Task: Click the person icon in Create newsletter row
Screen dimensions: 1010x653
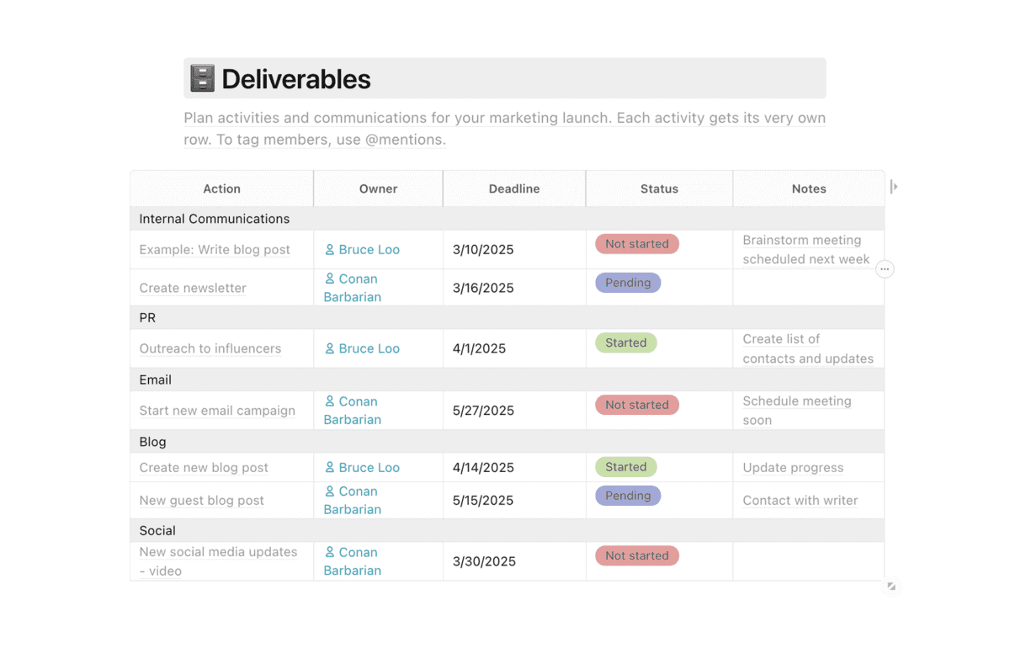Action: coord(330,279)
